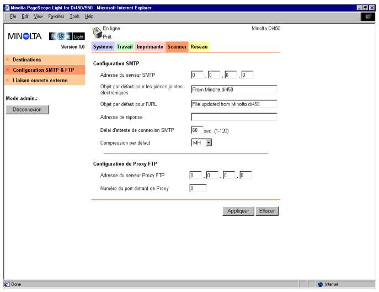Click the page icon beside Done

pos(7,284)
